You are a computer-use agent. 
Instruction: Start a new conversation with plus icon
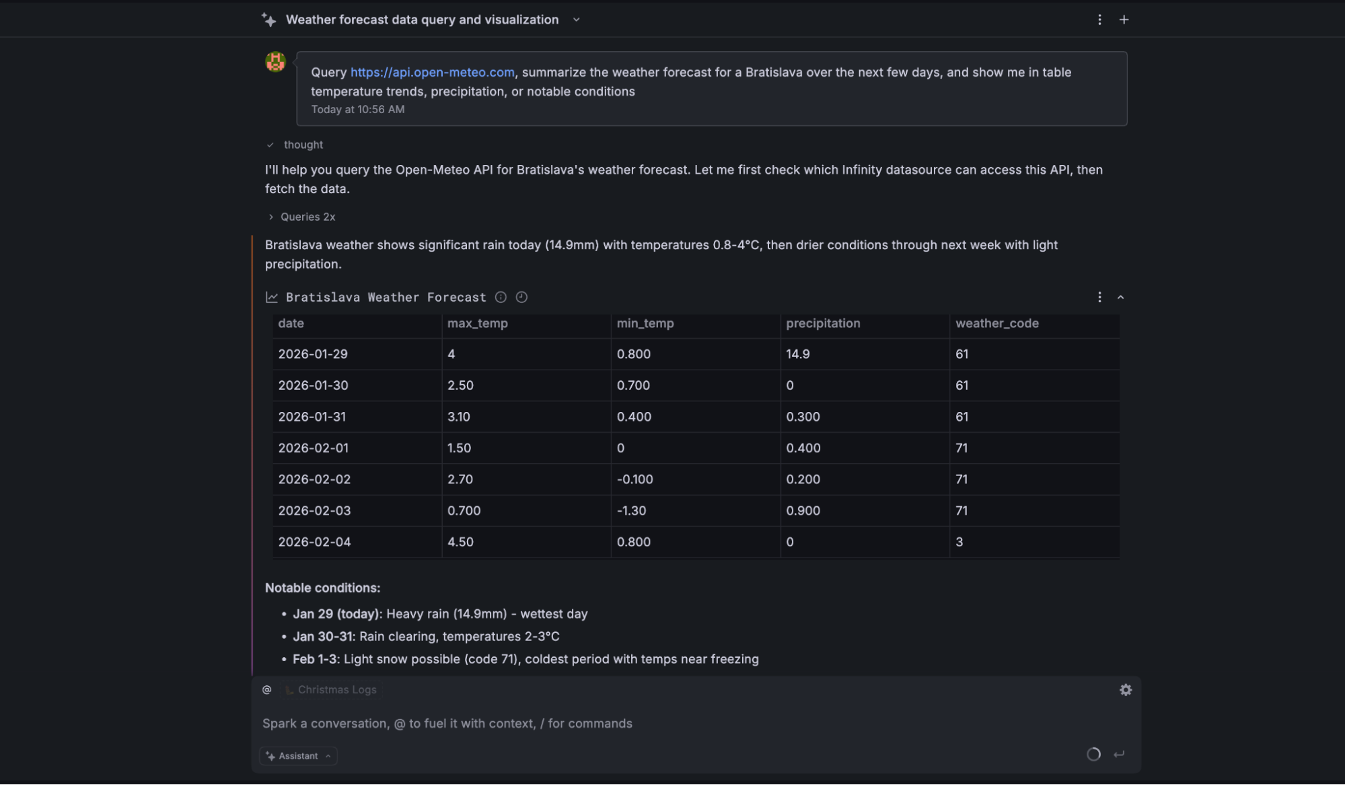pyautogui.click(x=1124, y=20)
